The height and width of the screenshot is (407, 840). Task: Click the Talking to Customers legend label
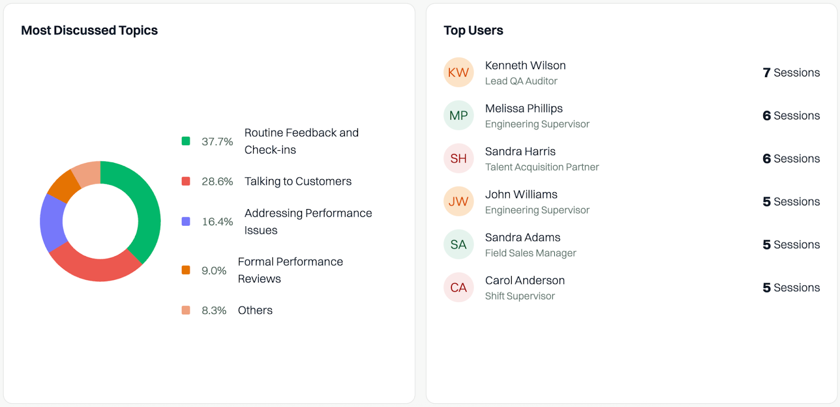tap(298, 181)
